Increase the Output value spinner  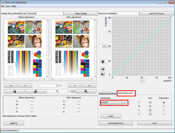(105, 46)
